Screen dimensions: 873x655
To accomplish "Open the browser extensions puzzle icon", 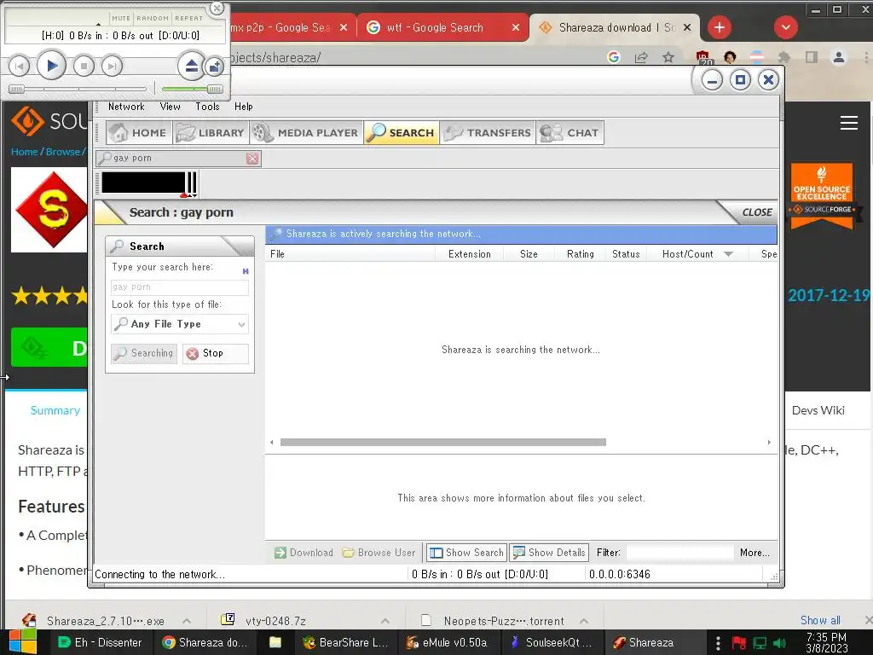I will pos(784,57).
